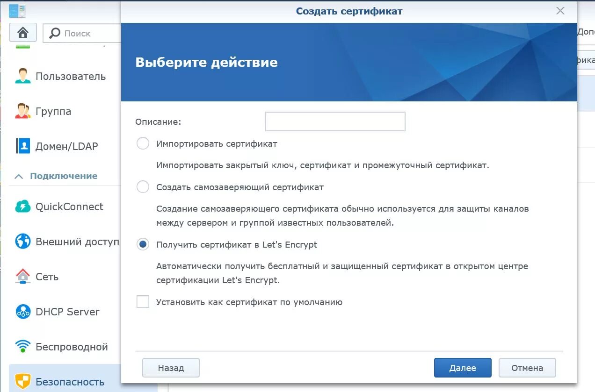Screen dimensions: 595x392
Task: Open the Пользователь icon in sidebar
Action: (x=22, y=76)
